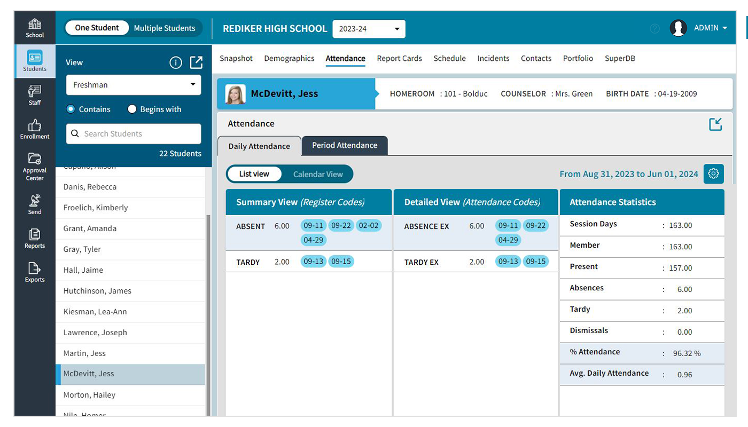
Task: Select student Grant, Amanda from the list
Action: click(91, 228)
